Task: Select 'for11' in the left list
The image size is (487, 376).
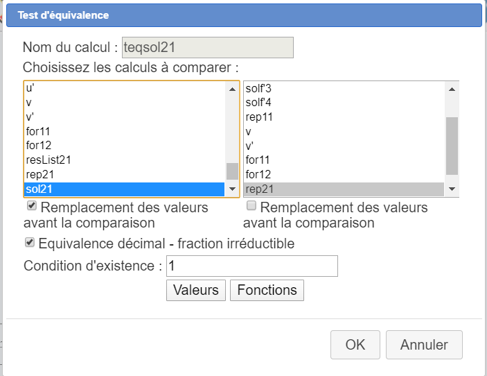Action: click(x=38, y=130)
